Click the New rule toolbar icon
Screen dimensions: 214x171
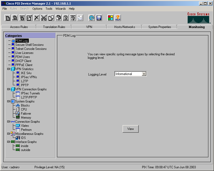[8, 18]
